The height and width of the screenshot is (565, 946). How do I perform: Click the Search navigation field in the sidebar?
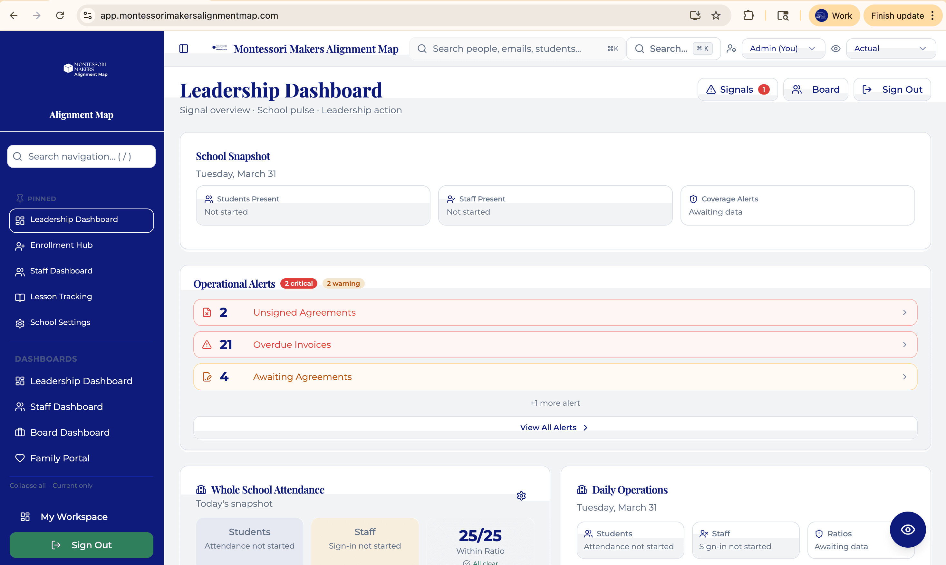tap(81, 156)
